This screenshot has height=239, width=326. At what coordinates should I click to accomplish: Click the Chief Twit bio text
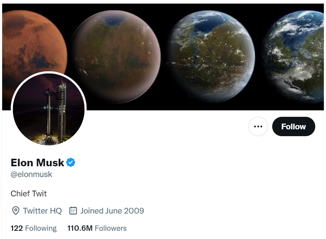29,193
